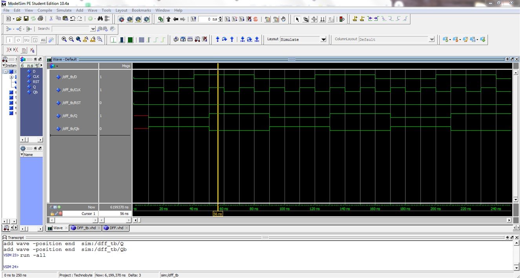Click the Search input field
This screenshot has height=278, width=520.
pyautogui.click(x=71, y=29)
